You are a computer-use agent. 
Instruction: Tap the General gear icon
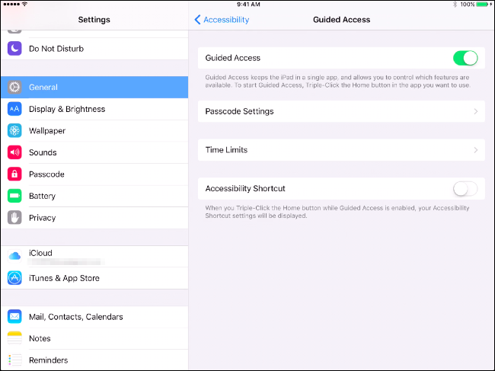tap(14, 87)
